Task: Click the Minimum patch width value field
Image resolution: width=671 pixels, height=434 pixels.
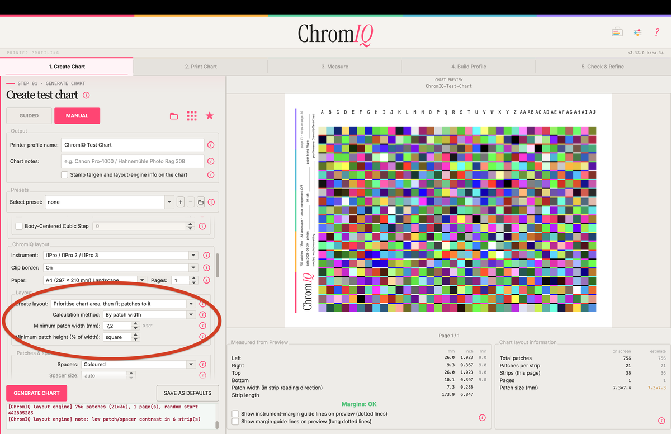Action: [117, 325]
